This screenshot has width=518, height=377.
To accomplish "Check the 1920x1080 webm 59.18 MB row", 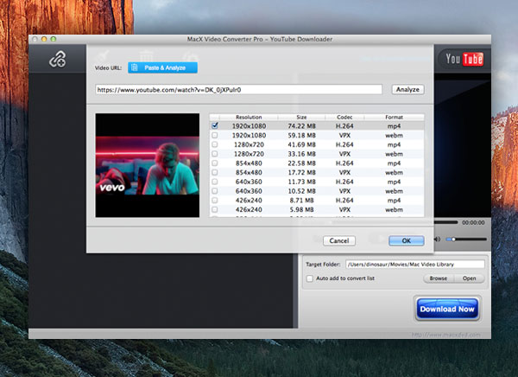I will pyautogui.click(x=215, y=135).
